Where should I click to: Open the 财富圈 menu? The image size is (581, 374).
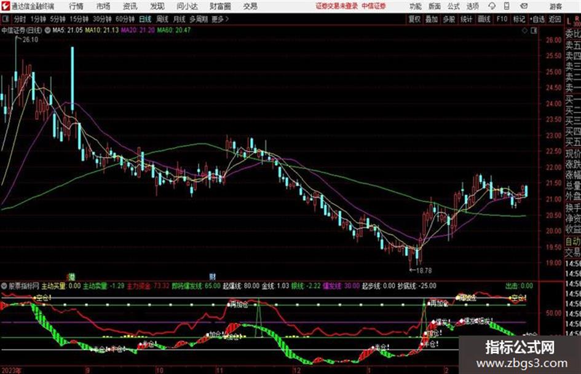tap(220, 6)
